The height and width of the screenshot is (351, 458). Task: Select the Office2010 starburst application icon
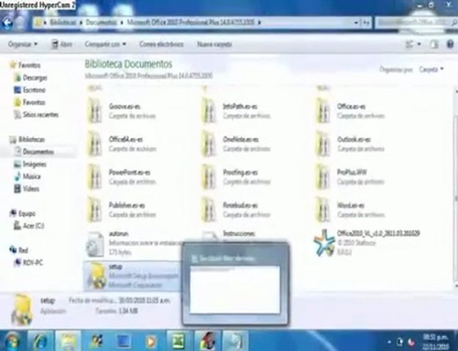tap(324, 243)
